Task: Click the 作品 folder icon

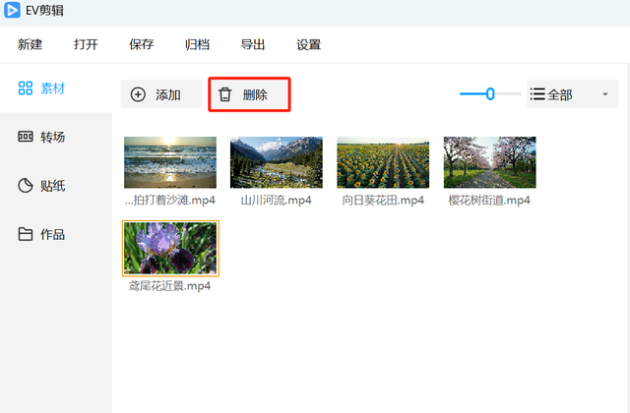Action: [x=26, y=234]
